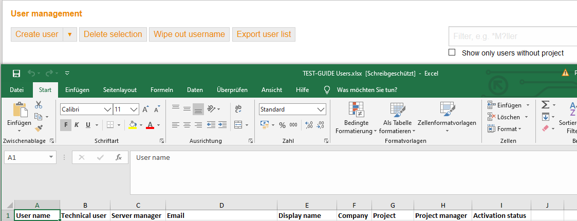Screen dimensions: 577x221
Task: Expand the Name Box dropdown for A1
Action: (51, 157)
